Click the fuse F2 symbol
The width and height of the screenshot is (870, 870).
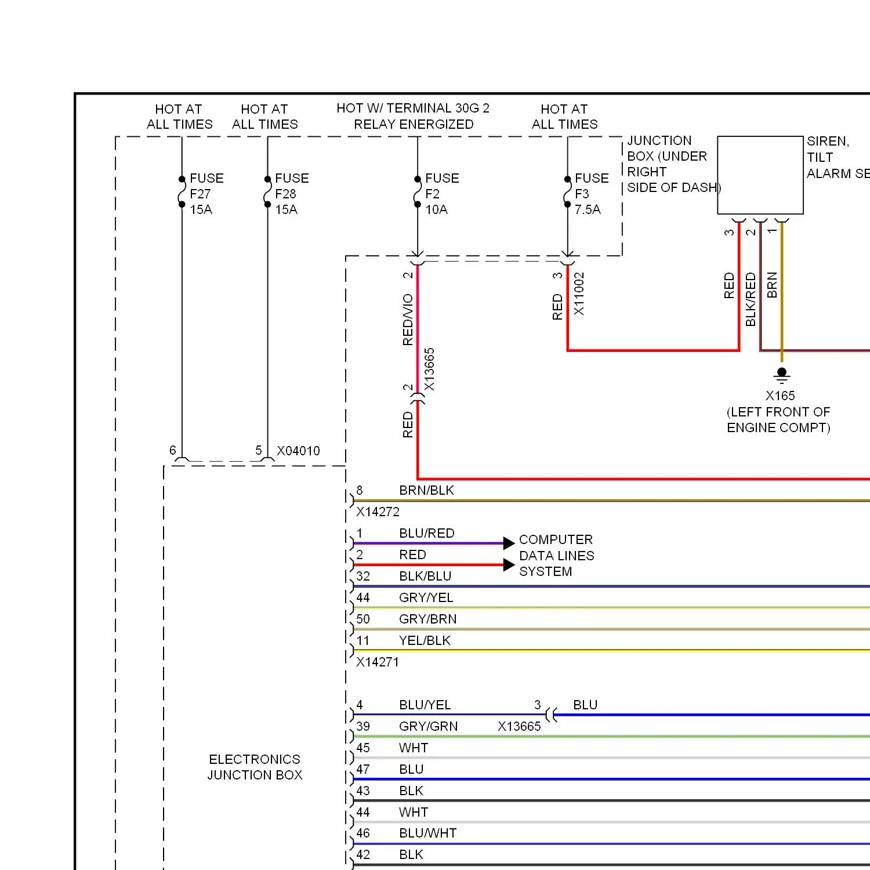coord(418,192)
